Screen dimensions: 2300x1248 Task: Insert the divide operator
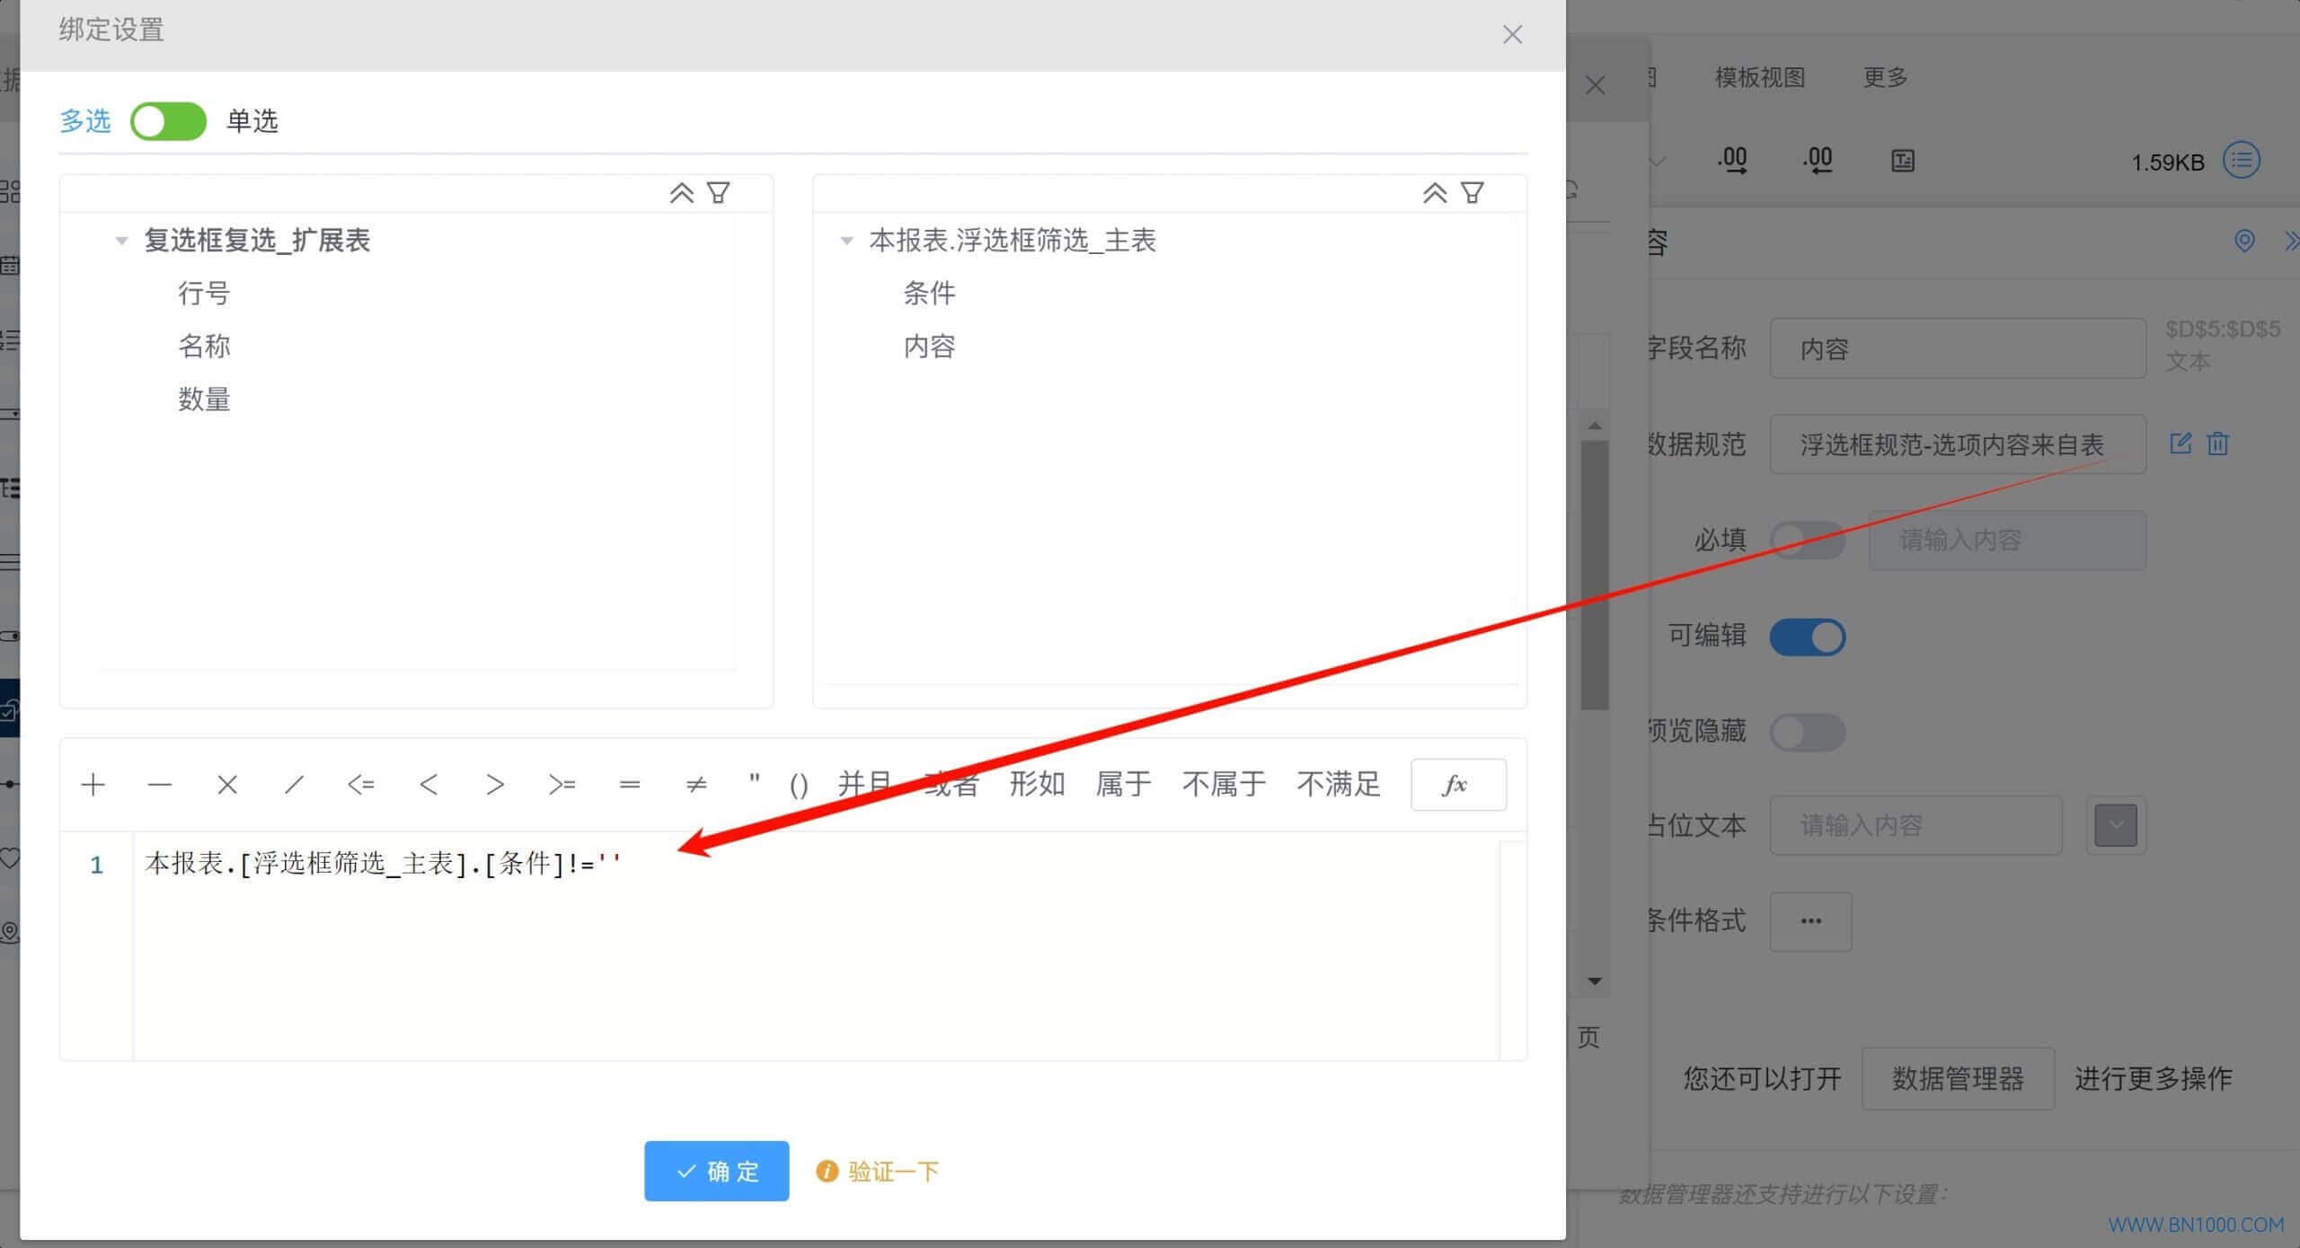294,785
